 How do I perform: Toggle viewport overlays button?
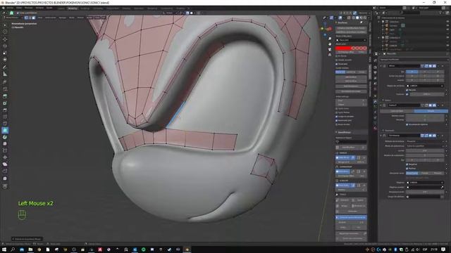tap(340, 18)
